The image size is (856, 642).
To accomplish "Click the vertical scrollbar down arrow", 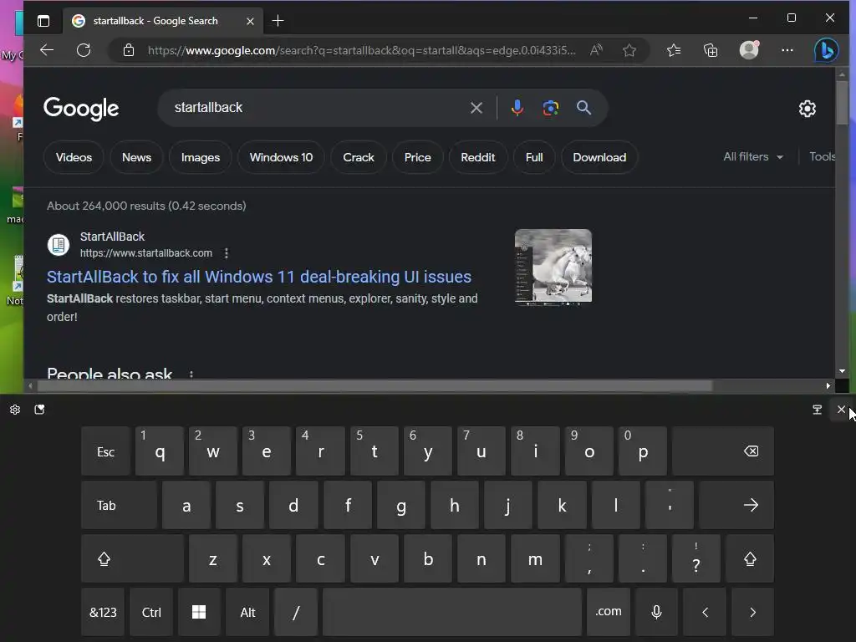I will (x=842, y=371).
